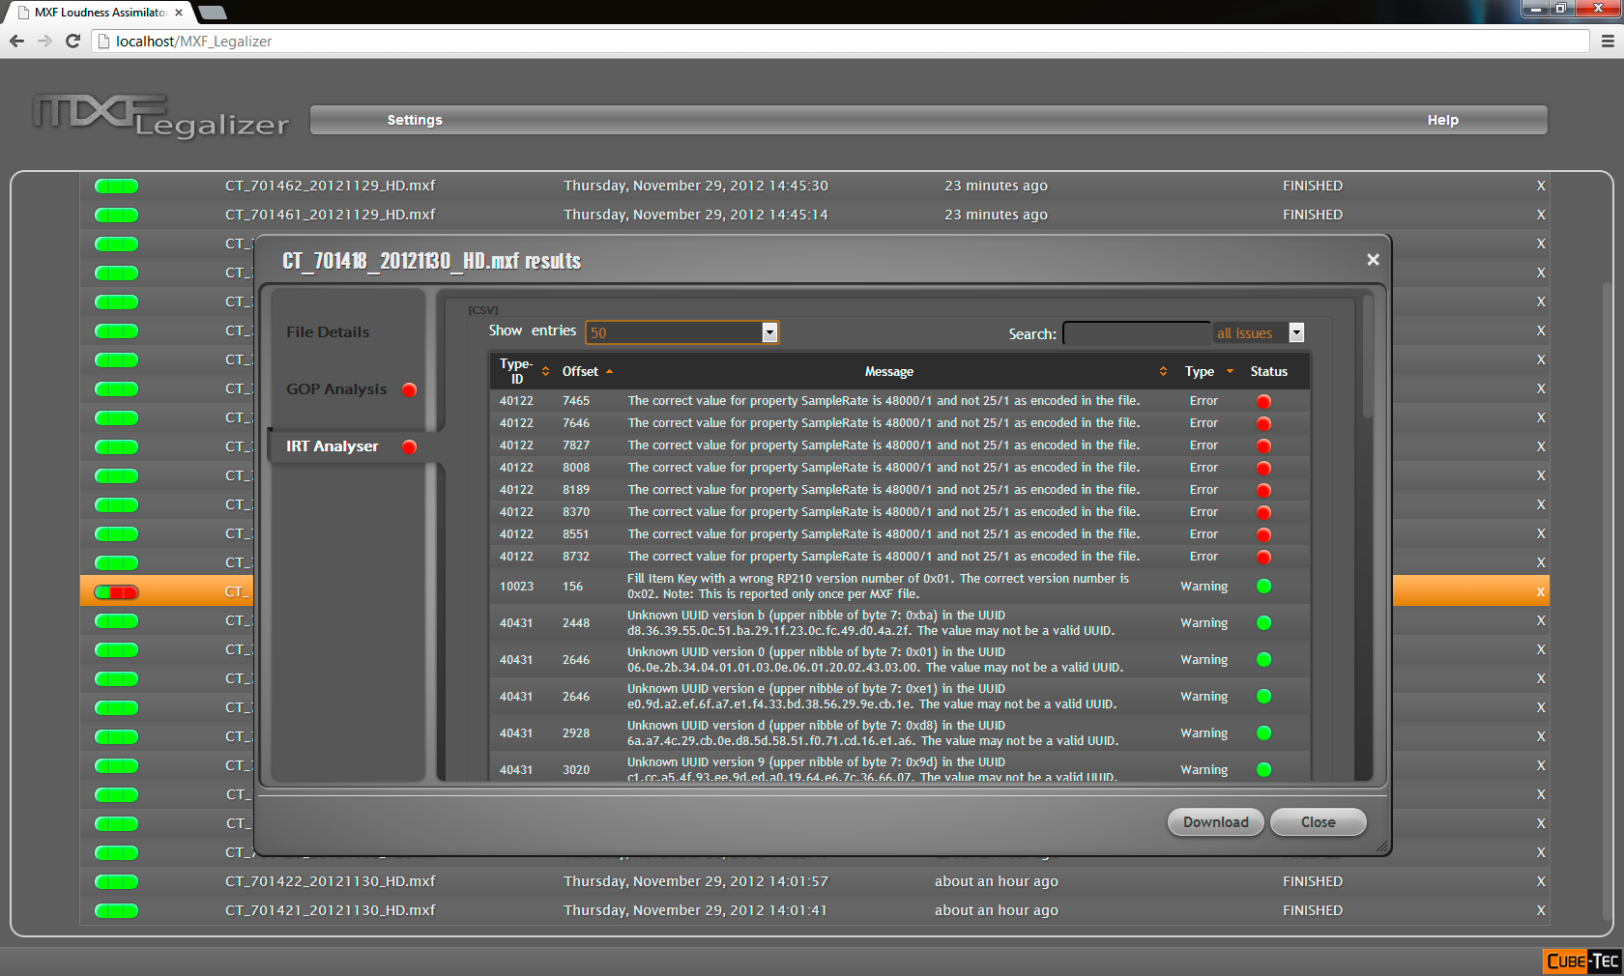Click the X to remove CT_701462 file row
The width and height of the screenshot is (1624, 976).
[1541, 186]
